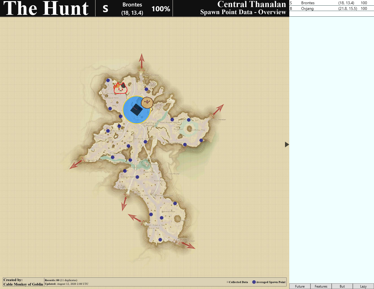Click the Central Thanalan title

(252, 4)
